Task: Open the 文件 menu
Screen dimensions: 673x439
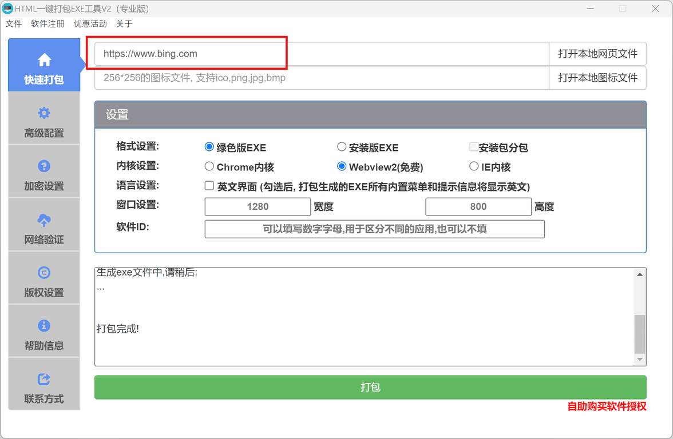Action: coord(14,24)
